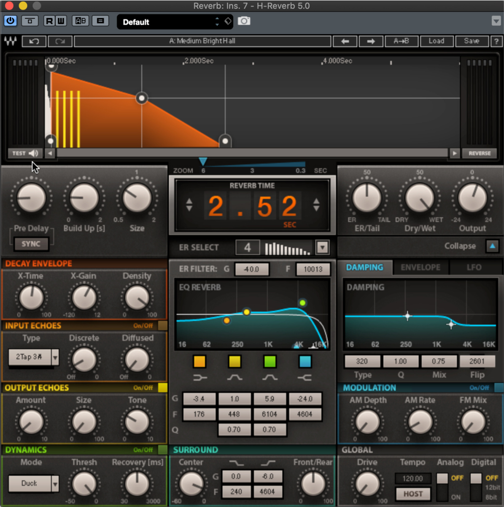Click the redo arrow in Waves toolbar
This screenshot has height=507, width=504.
coord(60,41)
